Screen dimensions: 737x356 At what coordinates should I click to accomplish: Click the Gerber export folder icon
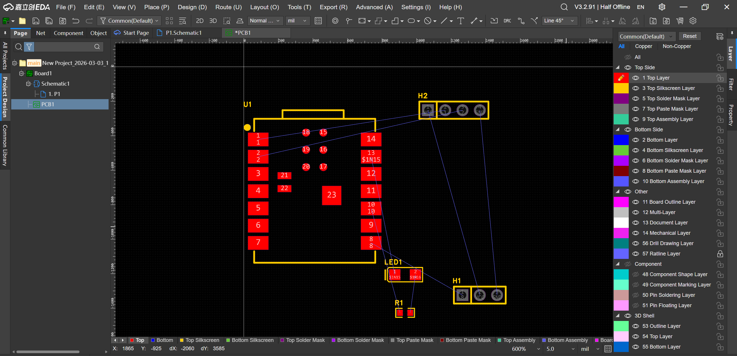click(653, 21)
